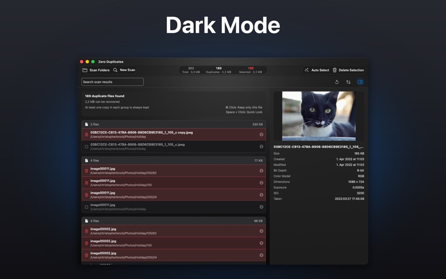This screenshot has height=279, width=446.
Task: Click circle-minus icon for image00011.jpg Holiday/100 row
Action: [261, 183]
